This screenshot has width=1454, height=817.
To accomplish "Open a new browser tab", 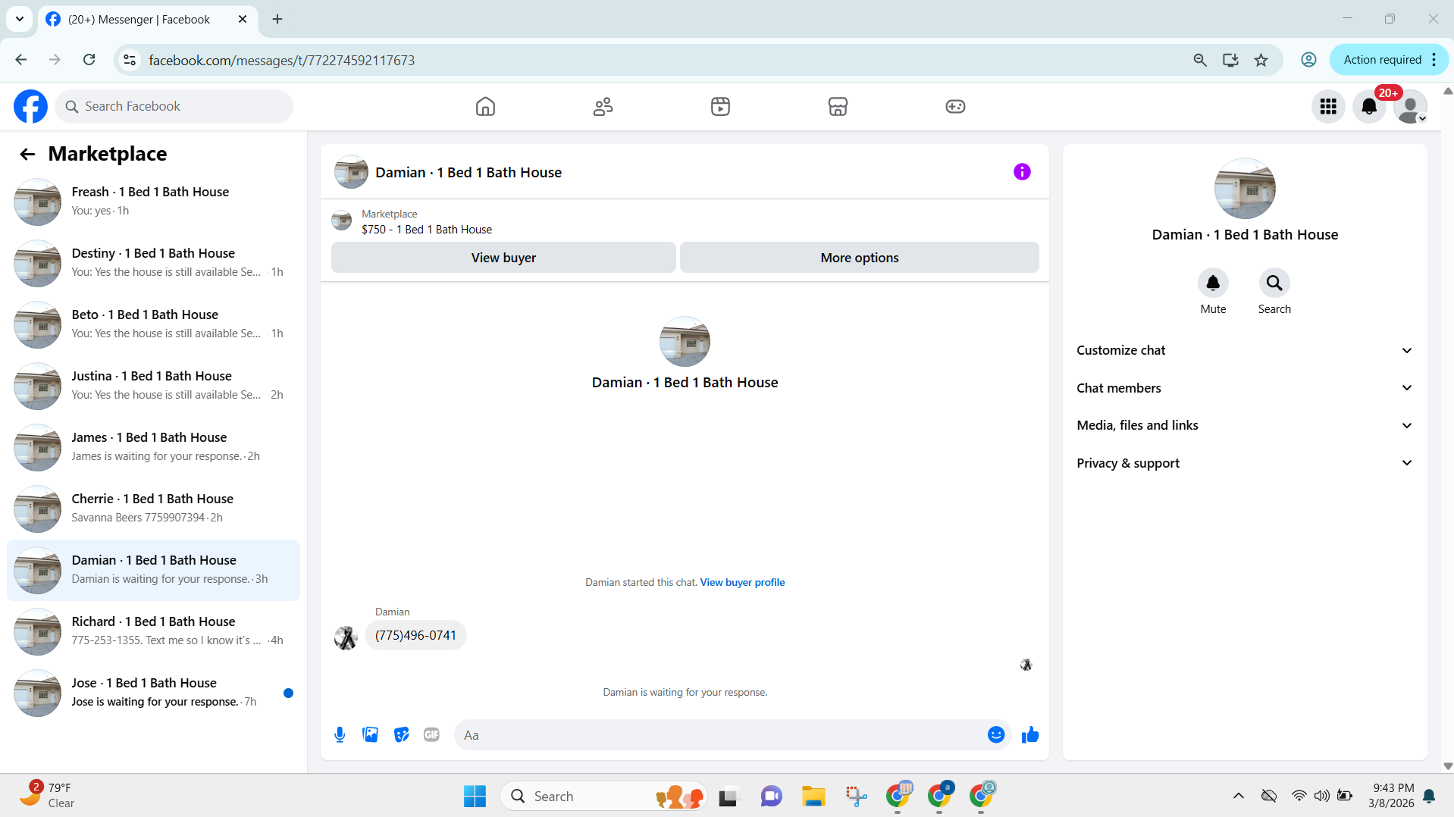I will pos(277,19).
